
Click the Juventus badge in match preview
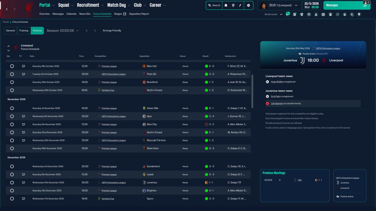pos(302,60)
